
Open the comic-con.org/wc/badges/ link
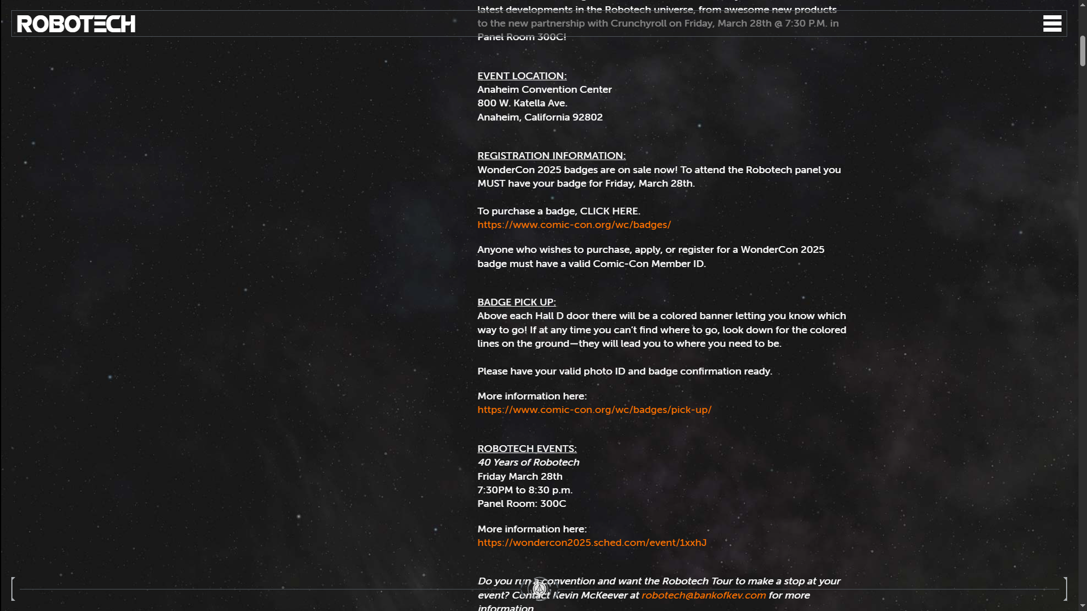pos(574,225)
